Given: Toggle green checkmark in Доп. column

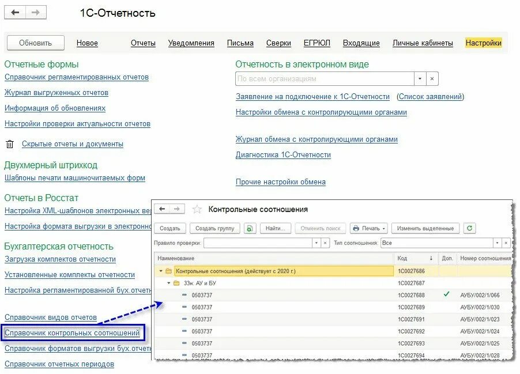Looking at the screenshot, I should (447, 294).
